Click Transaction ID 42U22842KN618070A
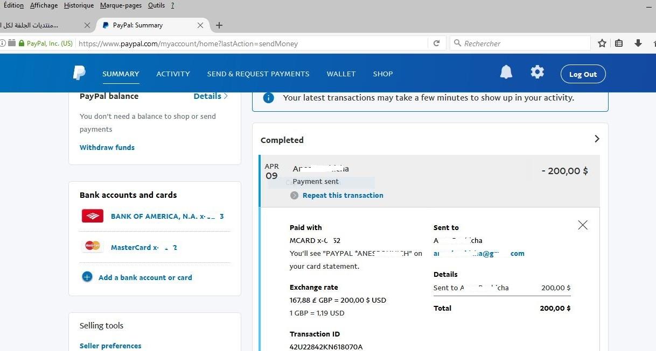 [326, 347]
